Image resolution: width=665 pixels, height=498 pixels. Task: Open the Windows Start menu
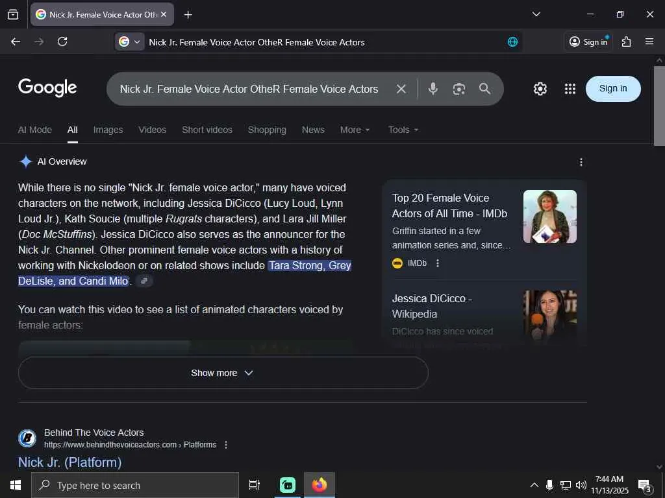click(16, 485)
